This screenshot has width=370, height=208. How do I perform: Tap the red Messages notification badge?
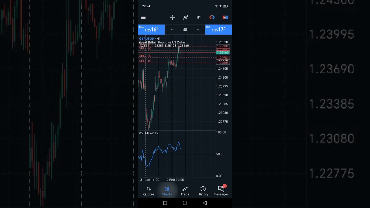[225, 186]
